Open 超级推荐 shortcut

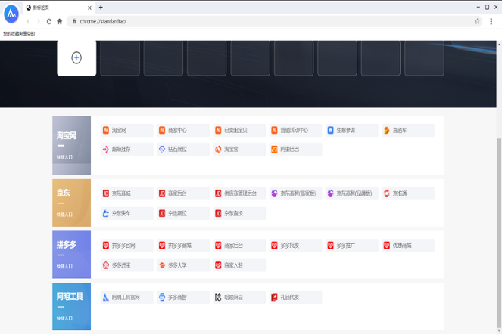[x=126, y=150]
